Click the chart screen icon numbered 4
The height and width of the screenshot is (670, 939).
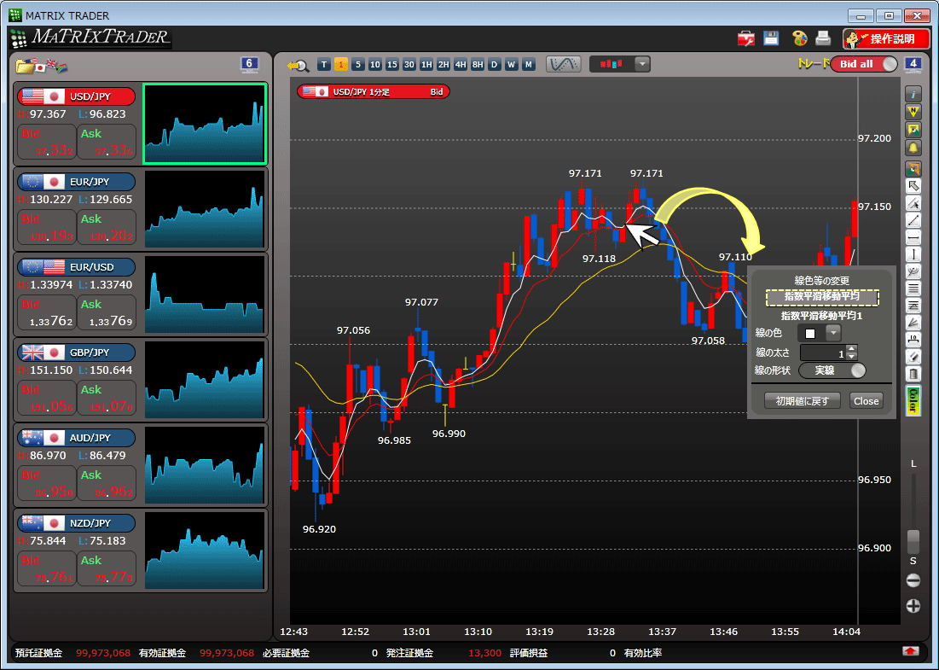913,64
